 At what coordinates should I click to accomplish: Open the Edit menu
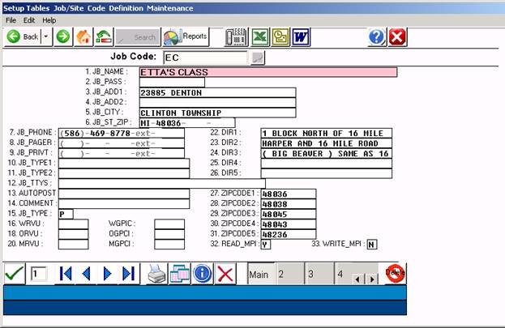[x=29, y=19]
